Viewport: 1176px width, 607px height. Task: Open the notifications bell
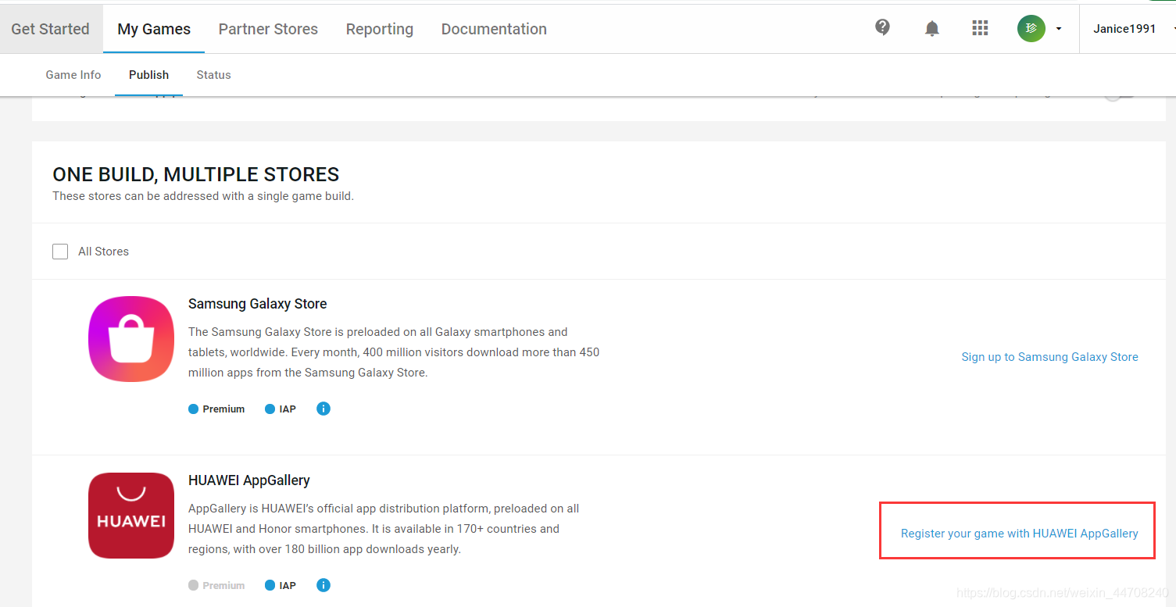(x=931, y=29)
